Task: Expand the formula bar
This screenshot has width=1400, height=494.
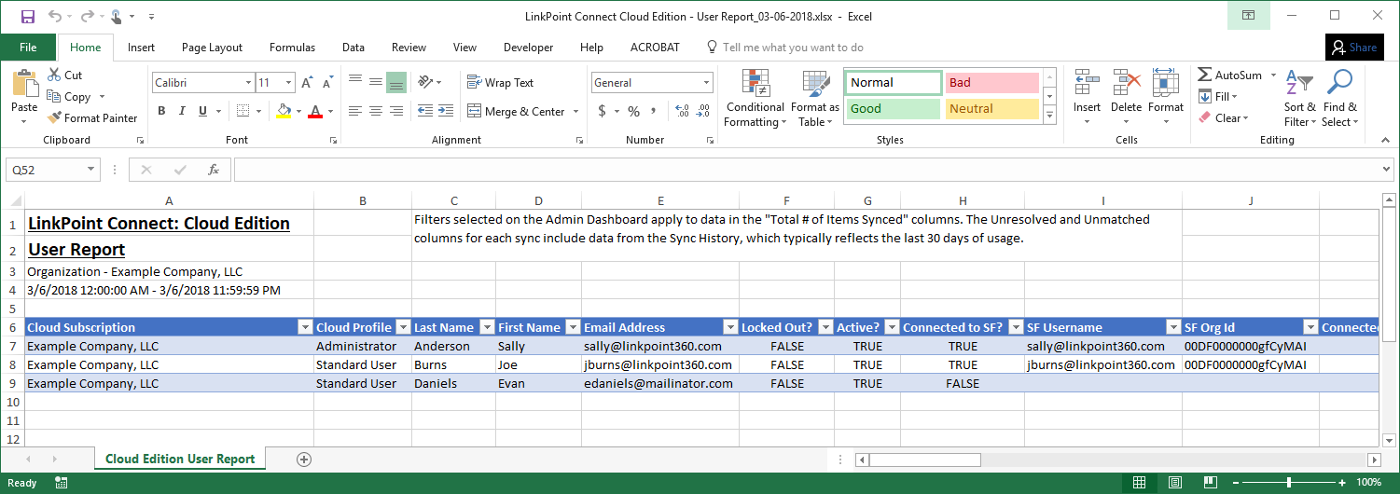Action: (x=1385, y=170)
